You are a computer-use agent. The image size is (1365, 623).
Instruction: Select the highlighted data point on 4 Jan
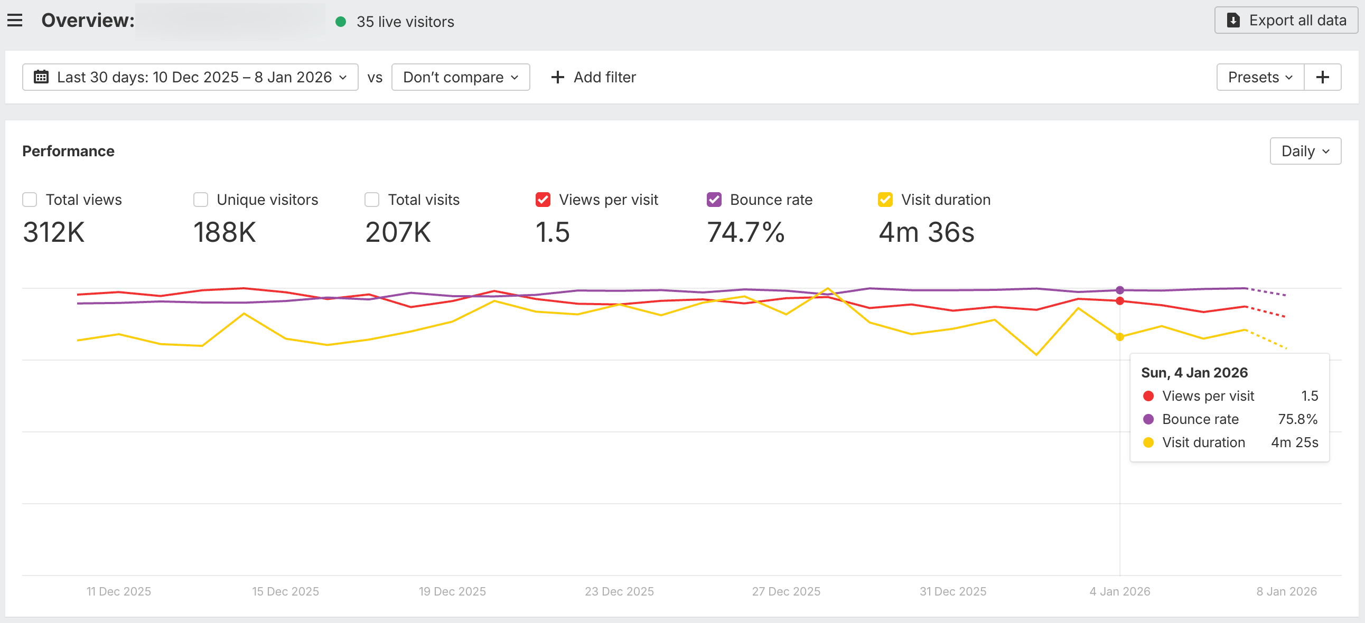pyautogui.click(x=1120, y=290)
